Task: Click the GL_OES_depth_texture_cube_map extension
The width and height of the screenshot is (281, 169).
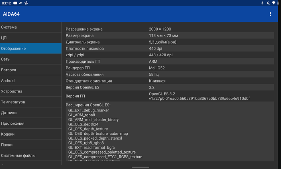Action: 98,134
